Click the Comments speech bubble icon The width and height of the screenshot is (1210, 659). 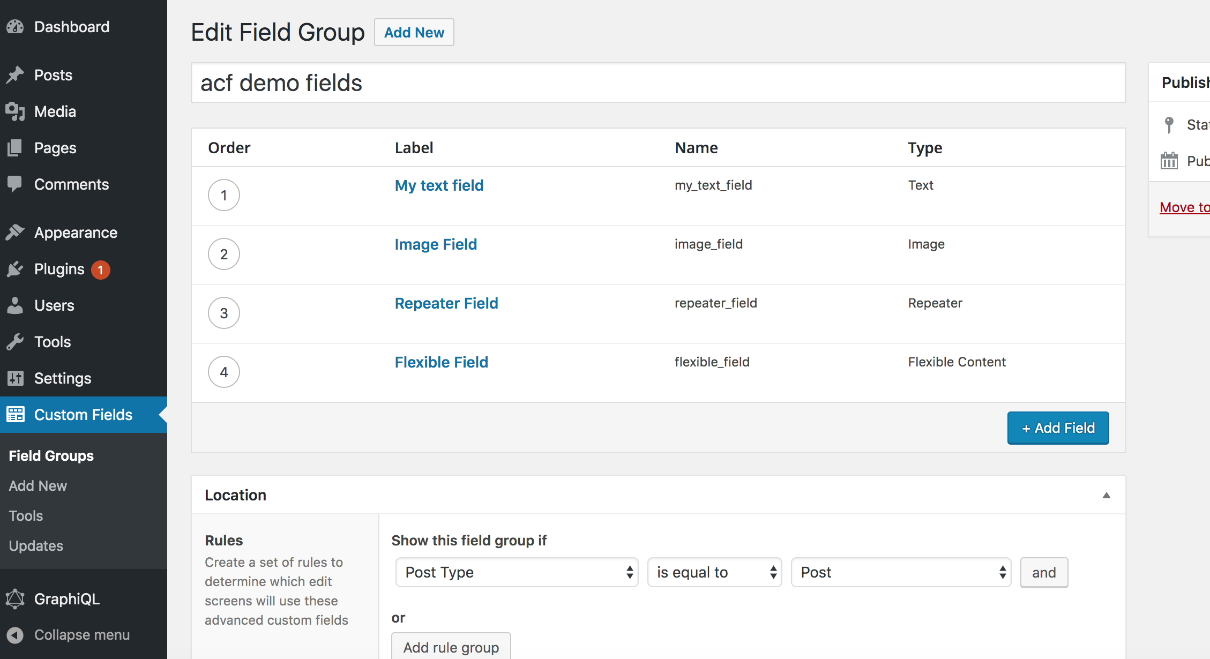[x=16, y=184]
